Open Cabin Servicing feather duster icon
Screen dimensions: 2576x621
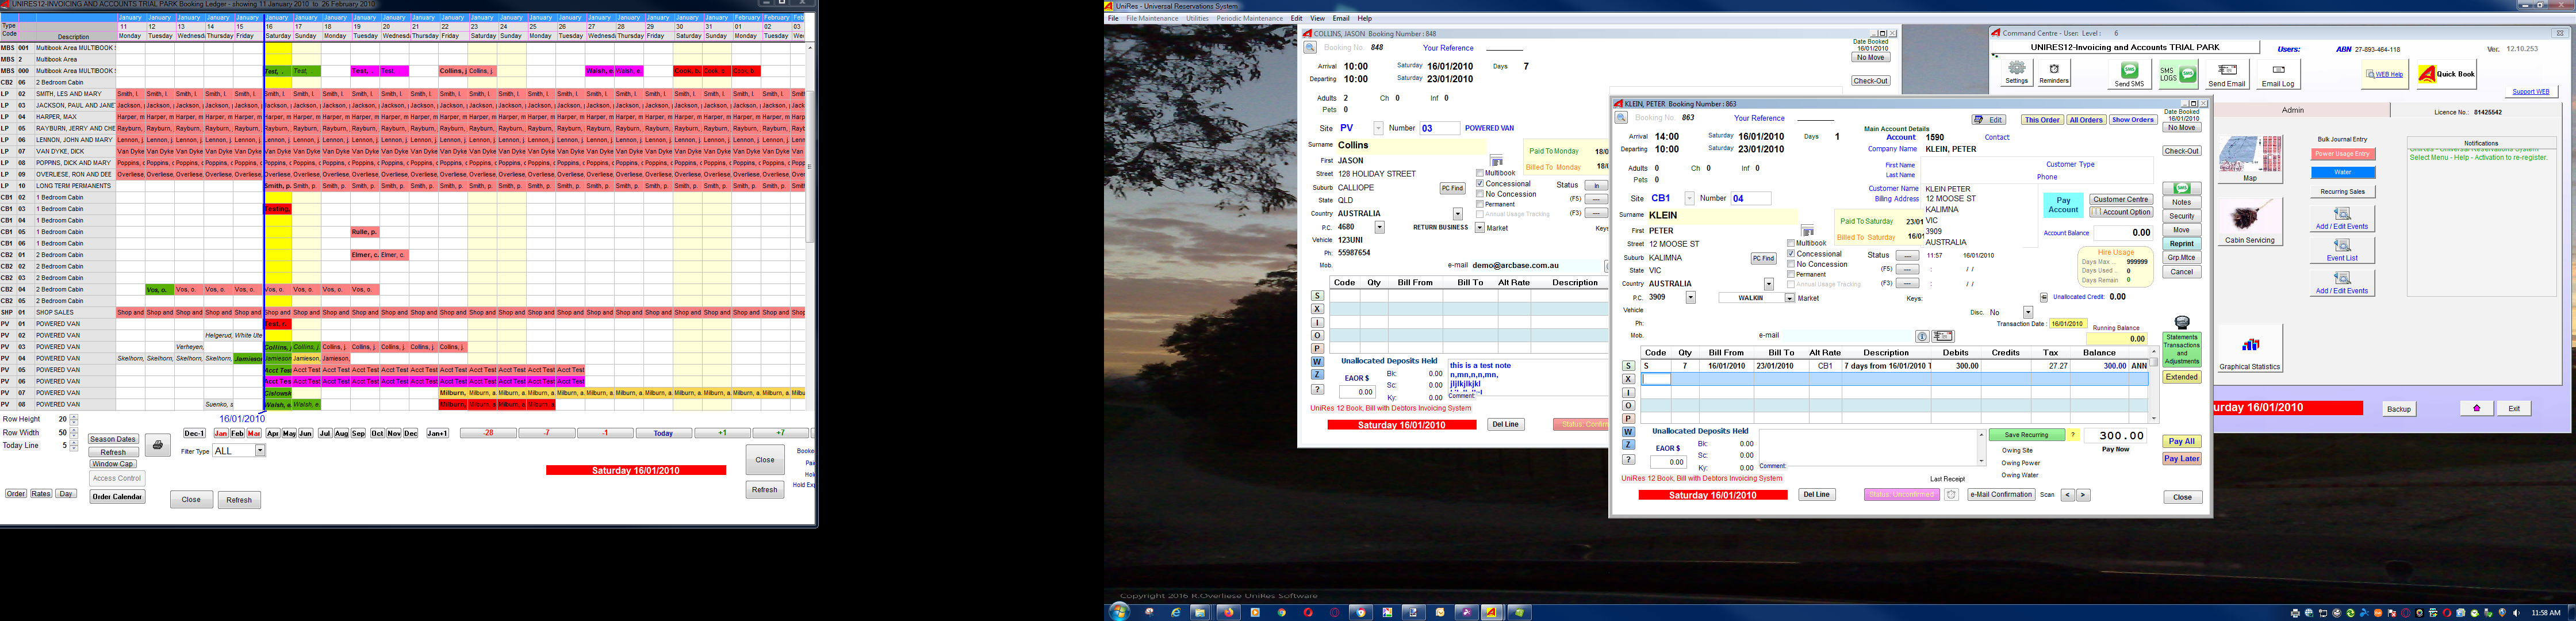point(2250,221)
